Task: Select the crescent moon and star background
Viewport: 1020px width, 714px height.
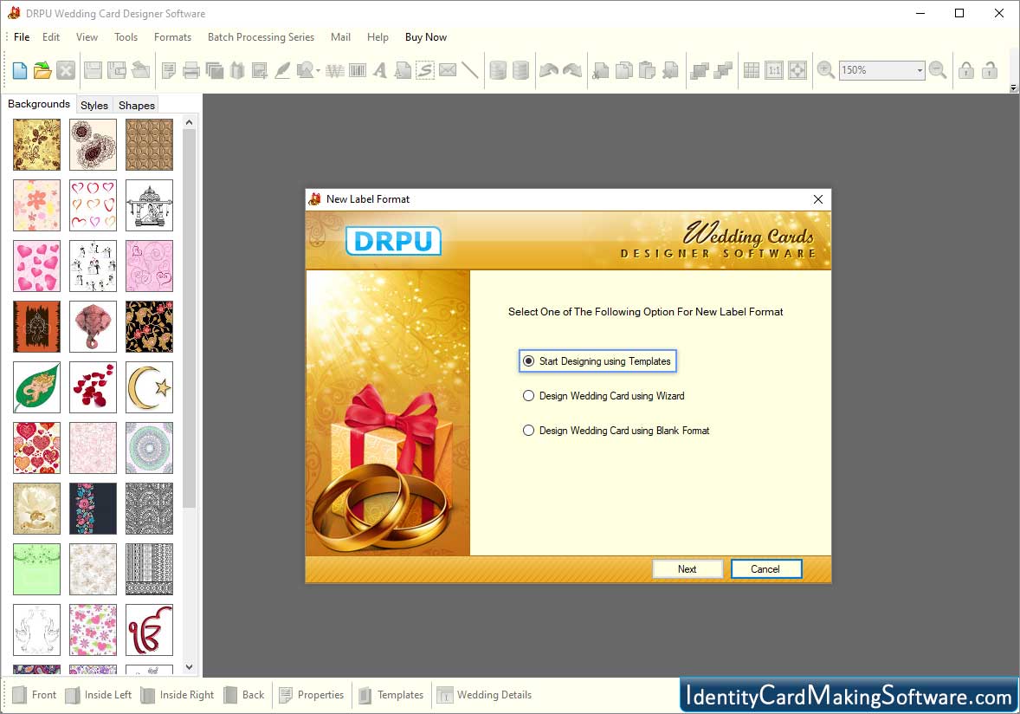Action: [x=150, y=387]
